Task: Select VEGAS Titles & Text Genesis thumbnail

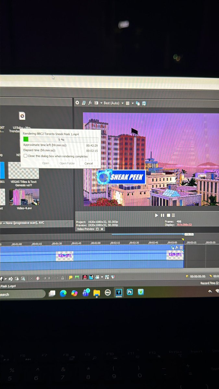Action: [24, 171]
